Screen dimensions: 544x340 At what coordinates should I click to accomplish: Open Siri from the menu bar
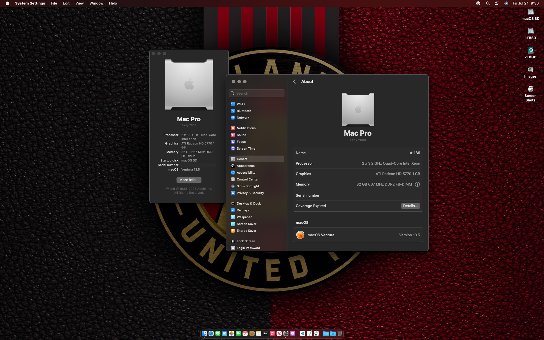506,3
